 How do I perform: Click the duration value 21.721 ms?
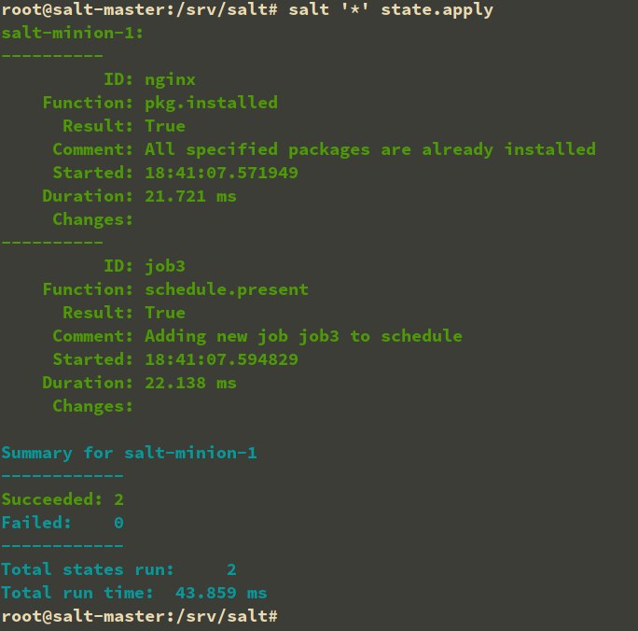coord(190,196)
